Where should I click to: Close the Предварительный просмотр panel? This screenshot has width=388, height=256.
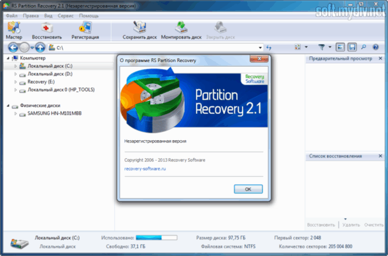click(x=380, y=58)
